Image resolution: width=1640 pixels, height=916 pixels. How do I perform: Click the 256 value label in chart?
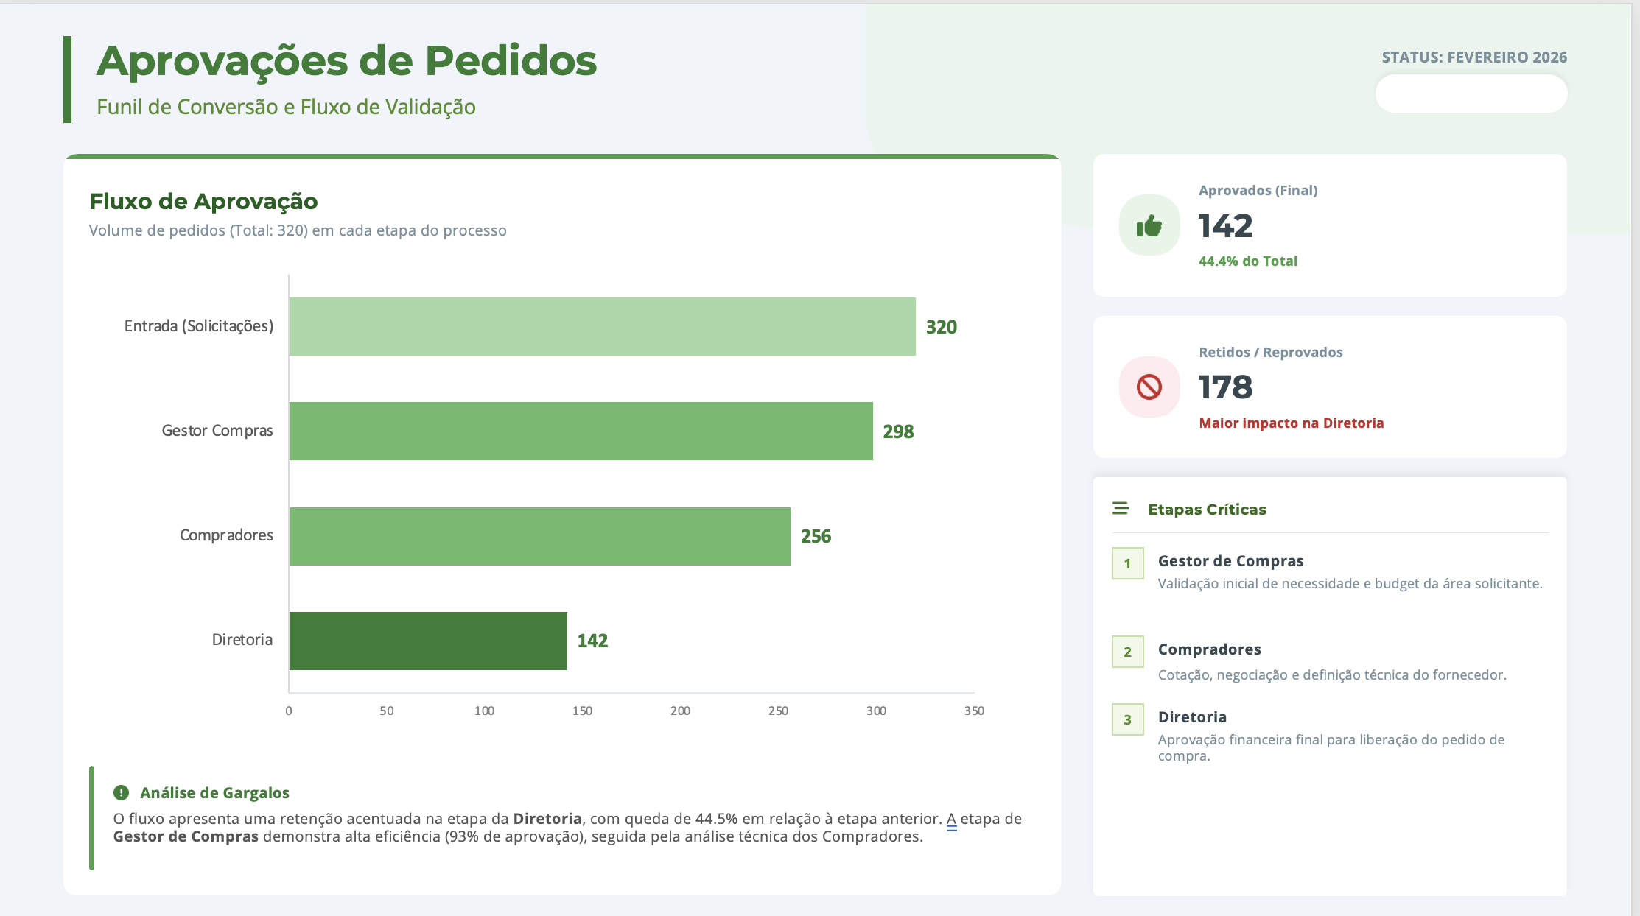click(816, 536)
